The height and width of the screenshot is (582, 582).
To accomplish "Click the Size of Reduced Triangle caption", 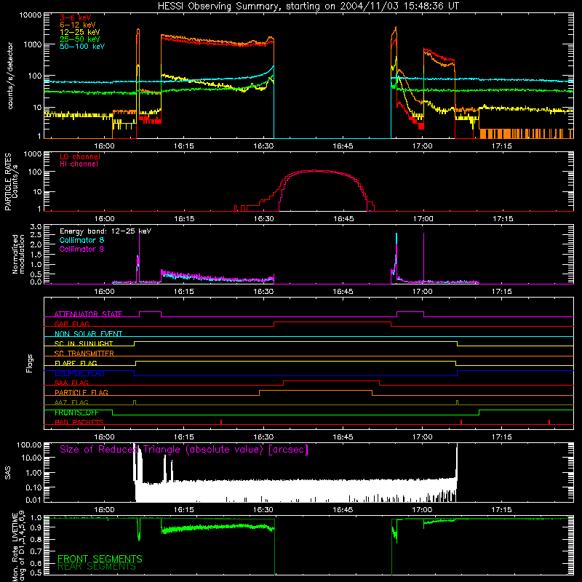I will [x=184, y=450].
